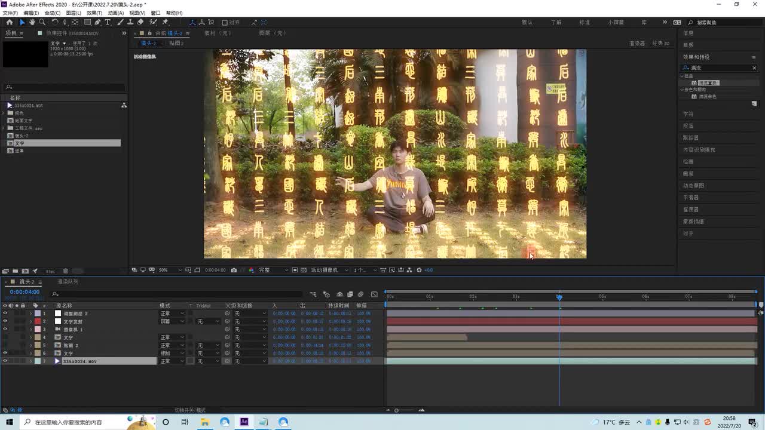This screenshot has height=430, width=765.
Task: Open the File Explorer taskbar icon
Action: pos(204,422)
